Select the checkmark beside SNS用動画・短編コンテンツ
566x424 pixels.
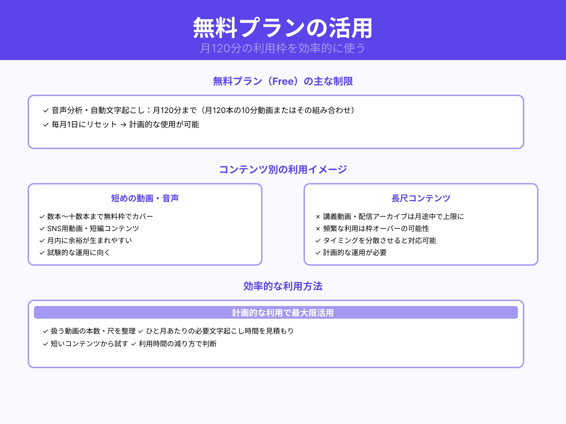click(41, 228)
